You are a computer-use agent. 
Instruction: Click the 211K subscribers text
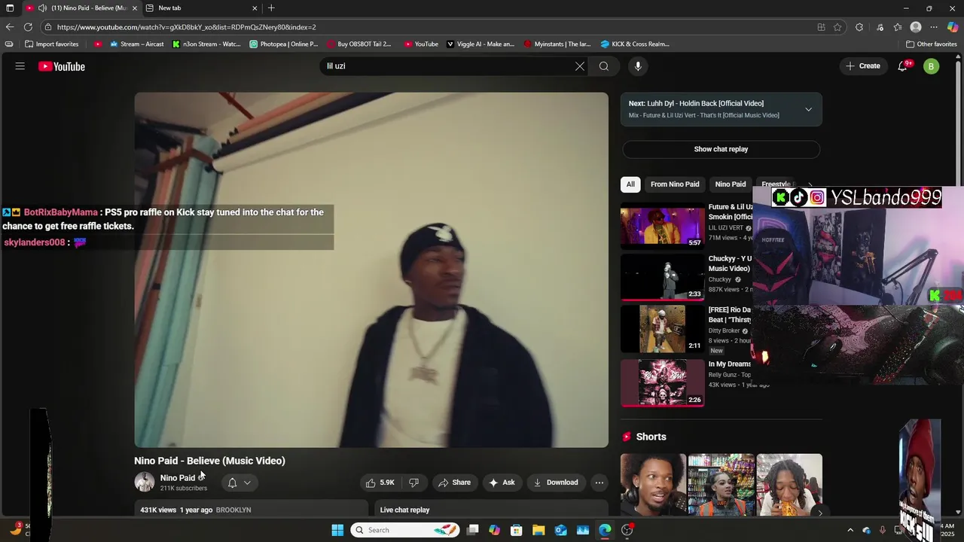click(x=183, y=488)
